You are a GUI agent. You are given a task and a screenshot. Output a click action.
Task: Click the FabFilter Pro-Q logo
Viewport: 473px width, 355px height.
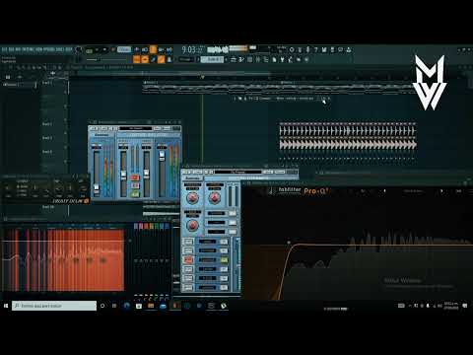299,190
